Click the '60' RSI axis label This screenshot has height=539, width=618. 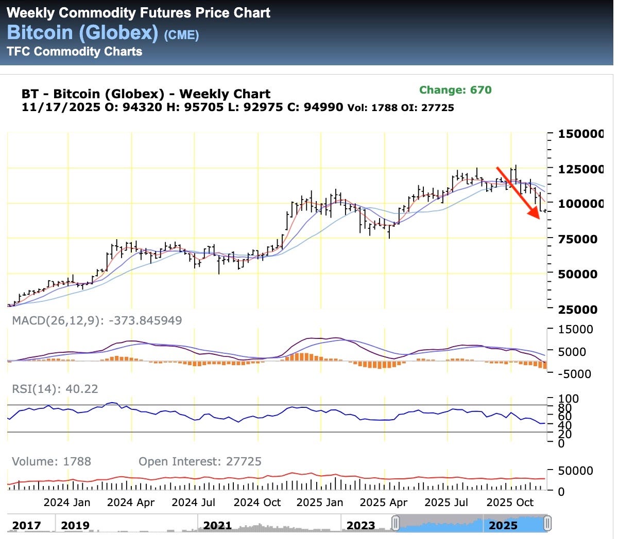pyautogui.click(x=565, y=417)
